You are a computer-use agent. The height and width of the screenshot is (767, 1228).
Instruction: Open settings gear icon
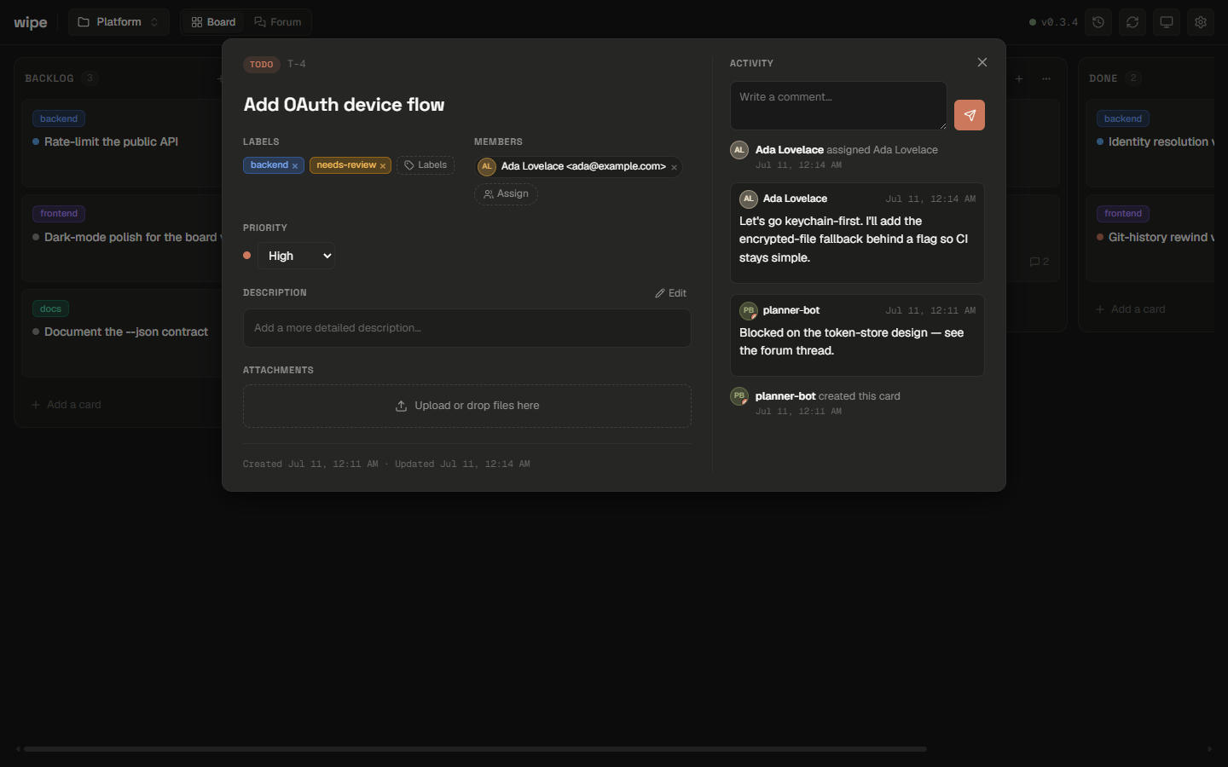1201,22
